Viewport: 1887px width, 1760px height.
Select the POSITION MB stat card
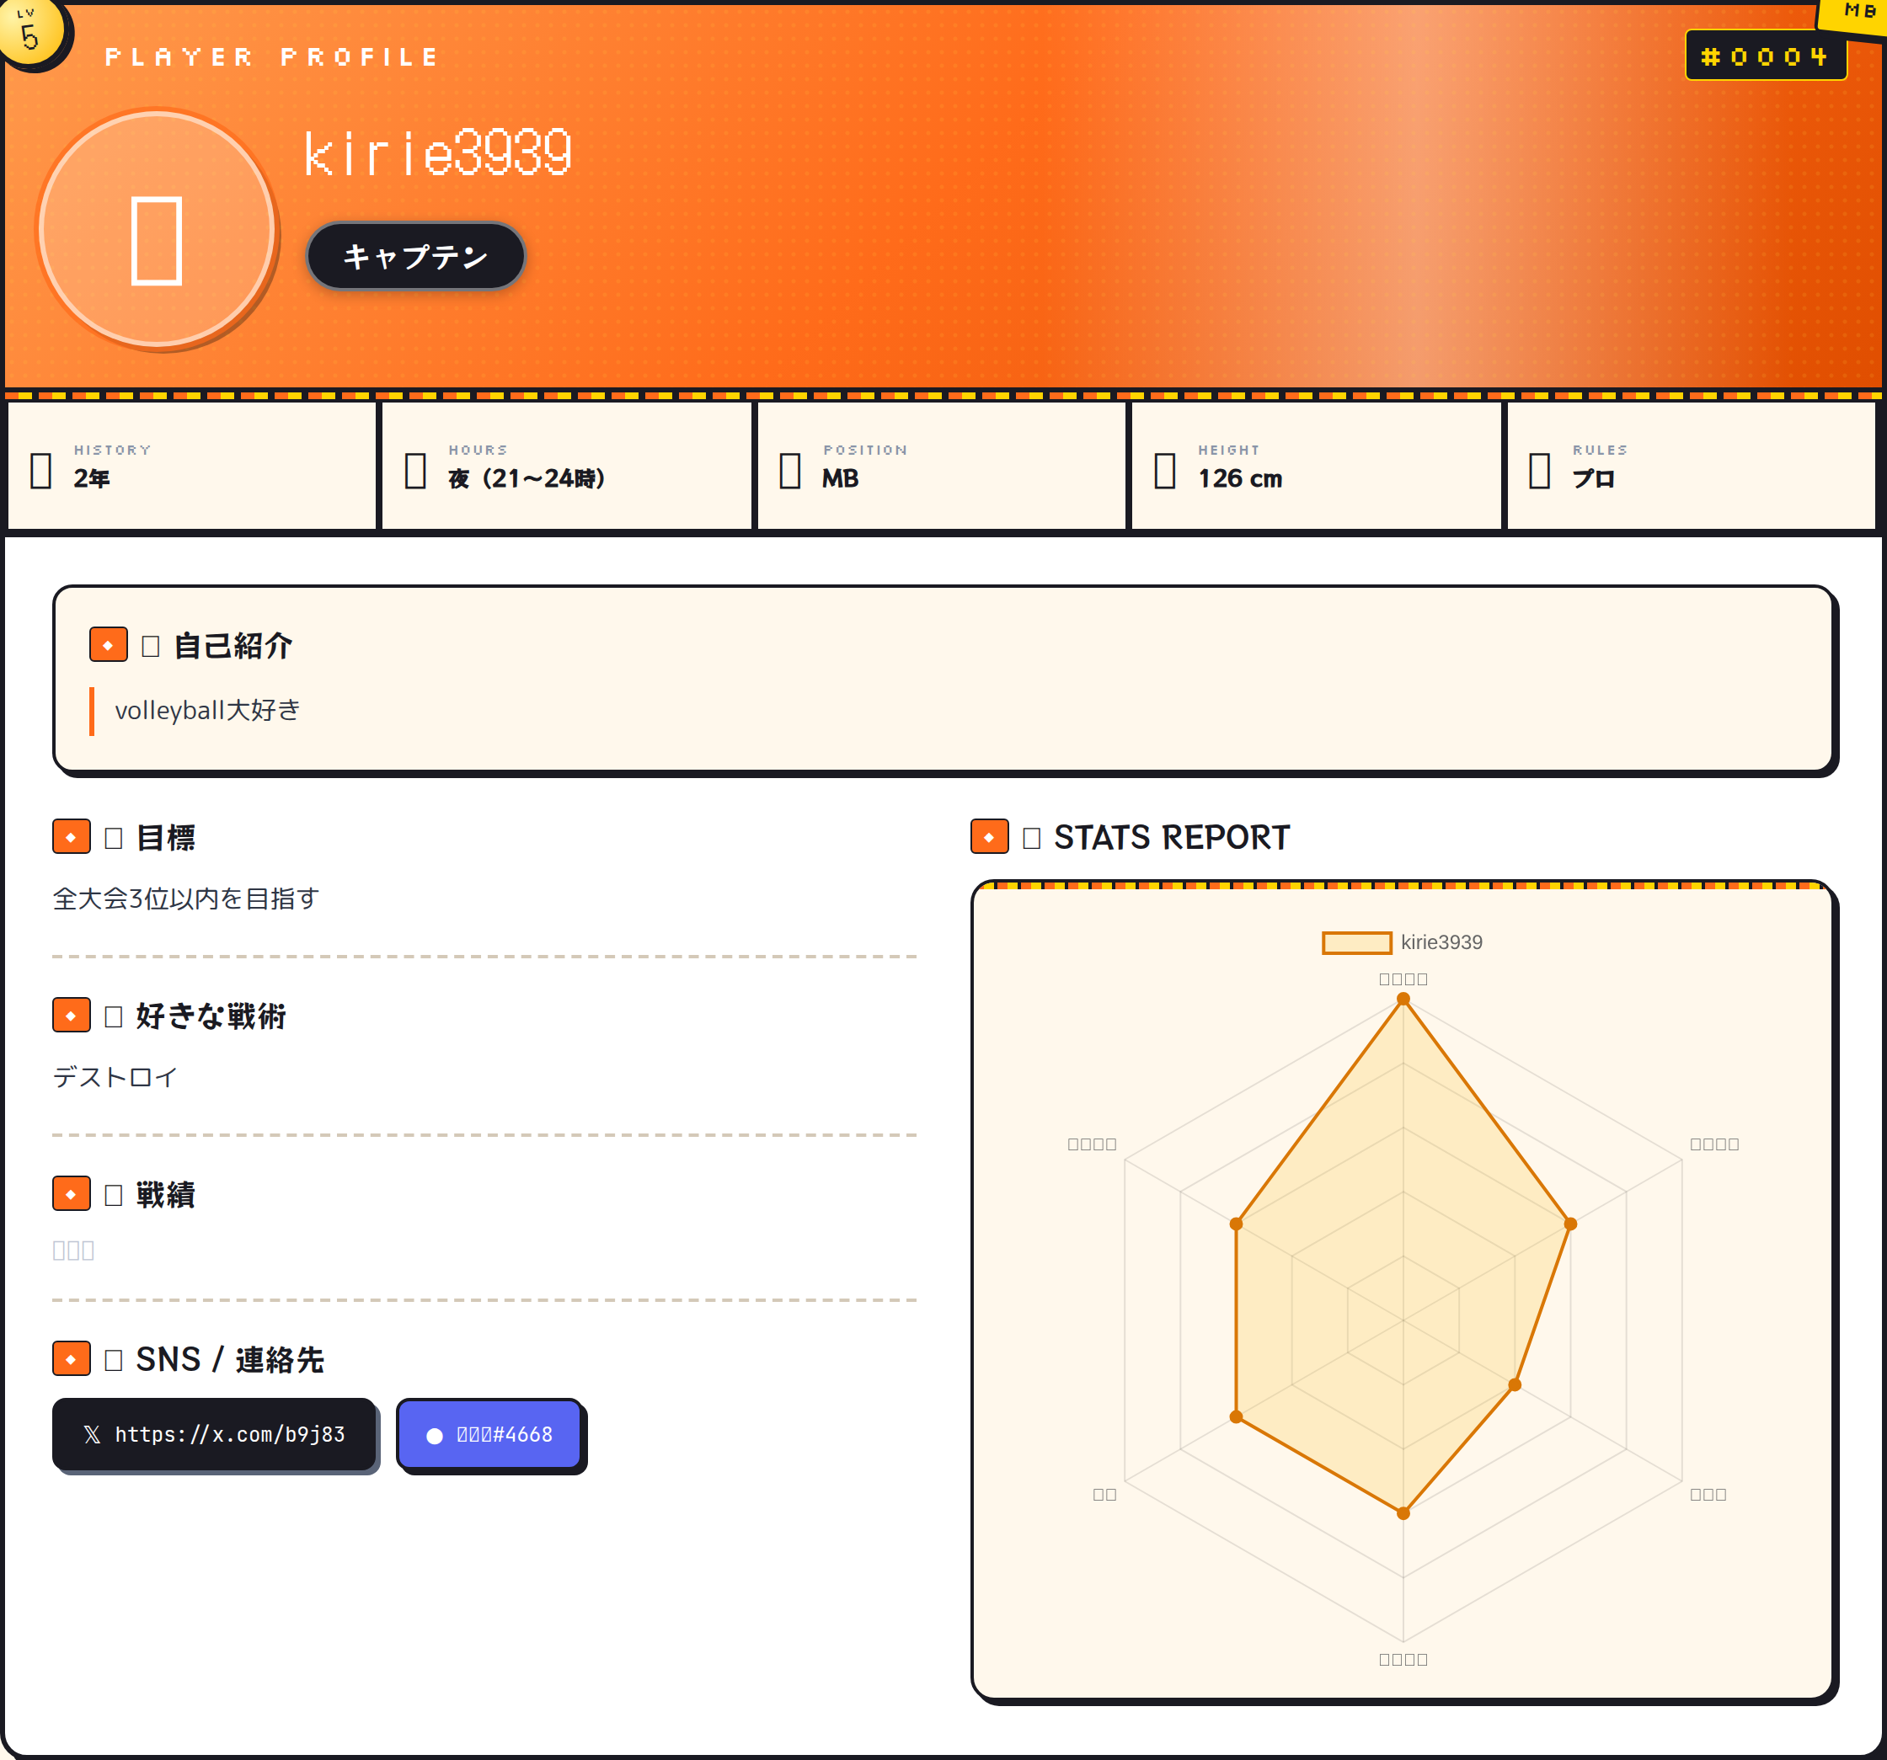point(941,466)
